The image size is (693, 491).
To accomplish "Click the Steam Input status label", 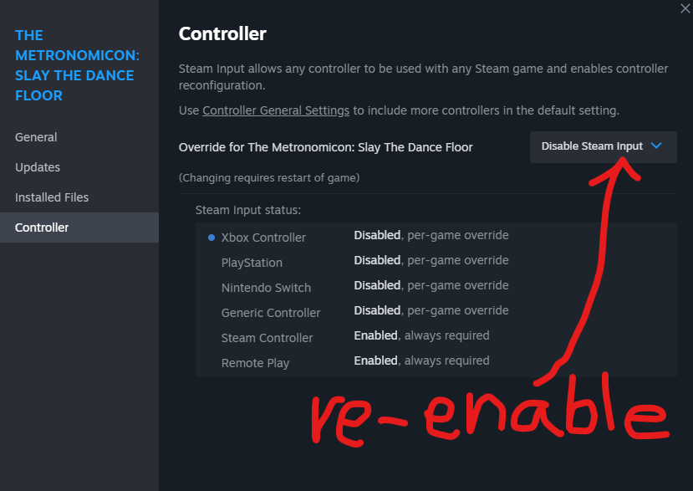I will [248, 210].
